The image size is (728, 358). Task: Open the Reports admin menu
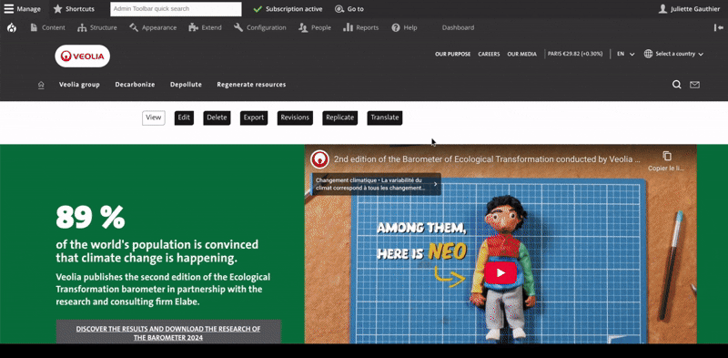coord(360,28)
